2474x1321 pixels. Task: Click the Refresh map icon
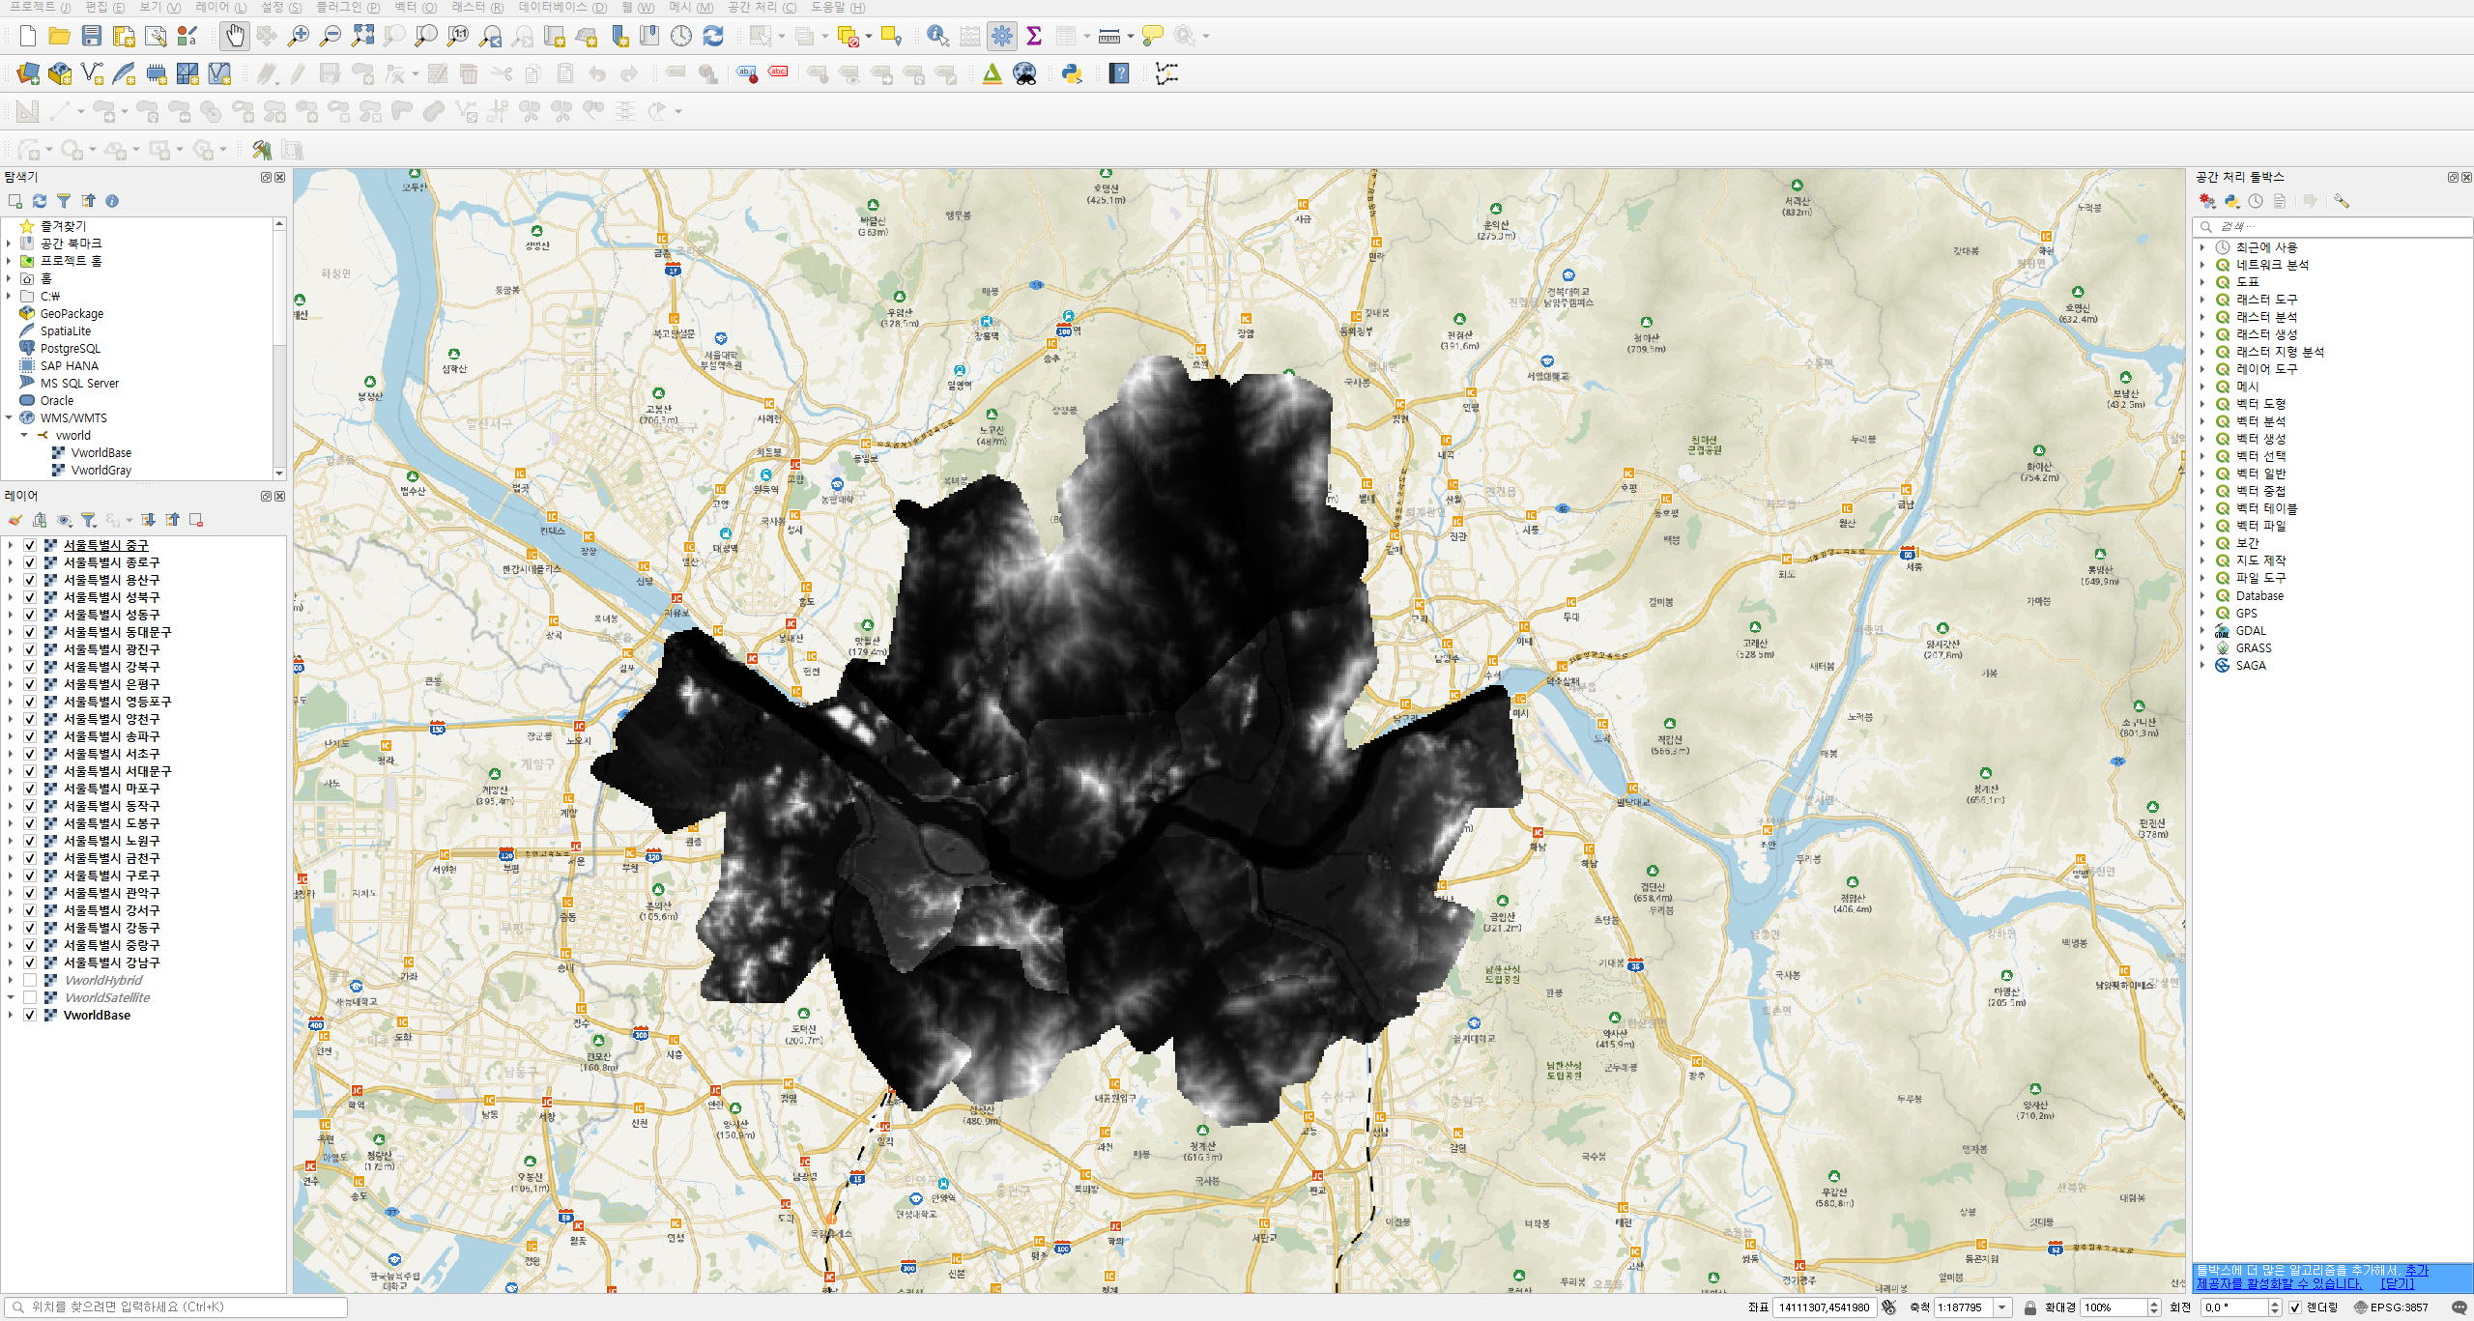[x=713, y=37]
